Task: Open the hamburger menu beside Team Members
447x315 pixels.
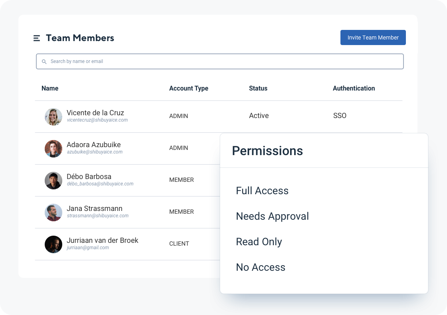Action: click(36, 38)
